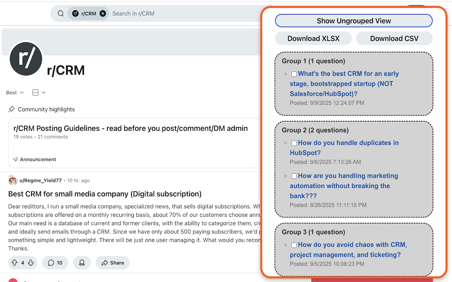452x282 pixels.
Task: Open the r/CRM Posting Guidelines post
Action: [130, 128]
